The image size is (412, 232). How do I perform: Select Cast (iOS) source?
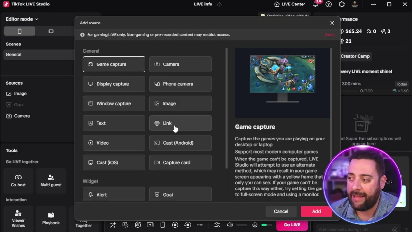coord(114,162)
